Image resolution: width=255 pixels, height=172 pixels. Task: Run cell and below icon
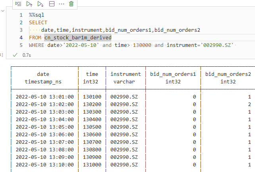tap(40, 4)
